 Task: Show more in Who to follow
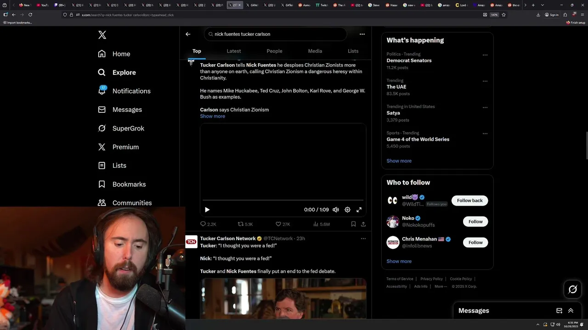click(399, 261)
